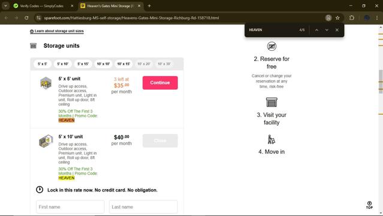Open the Chrome three-dot menu
Viewport: 383px width, 216px height.
point(377,18)
